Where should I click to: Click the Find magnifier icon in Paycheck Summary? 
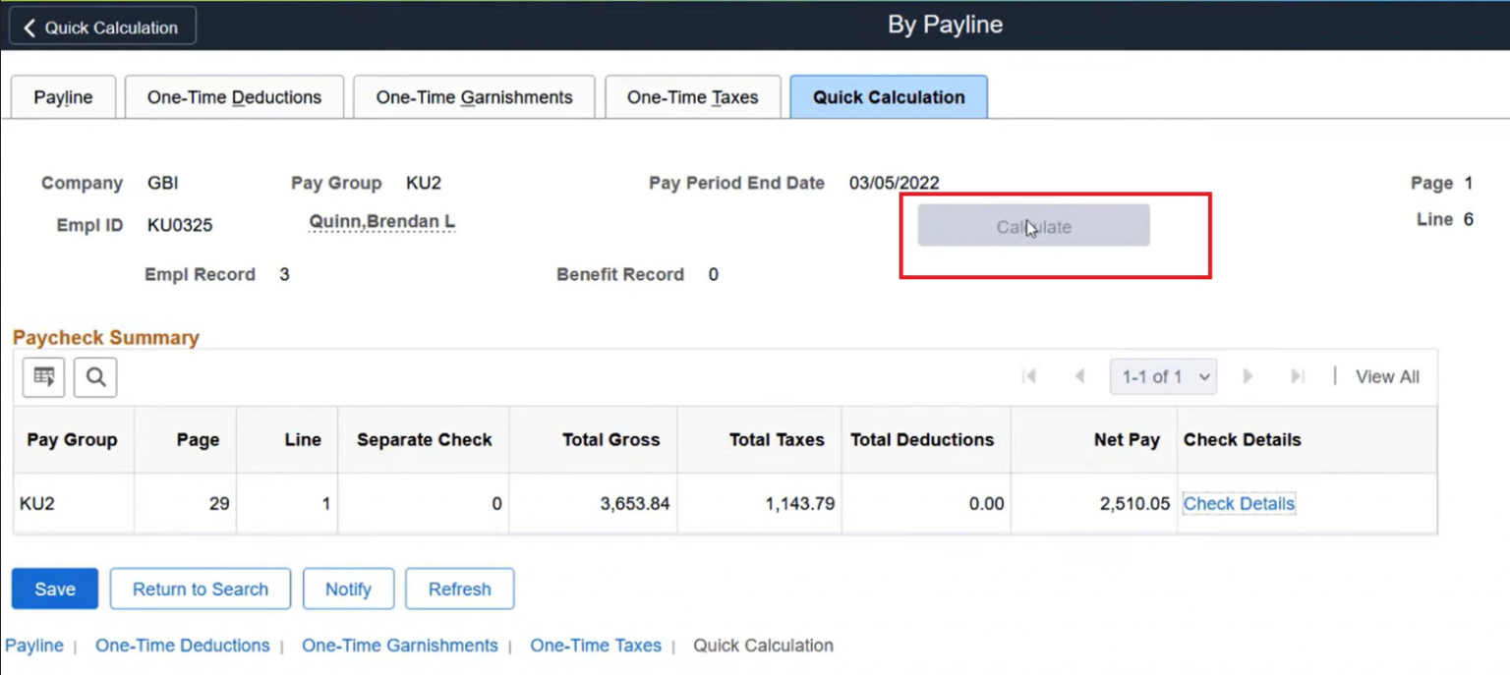tap(95, 376)
